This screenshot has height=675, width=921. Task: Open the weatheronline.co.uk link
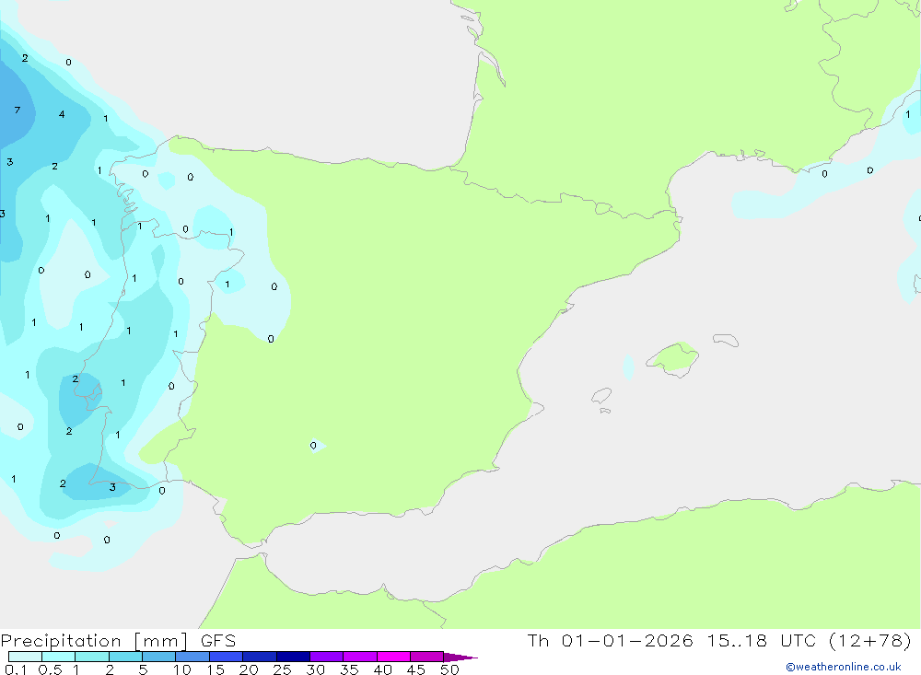(844, 667)
